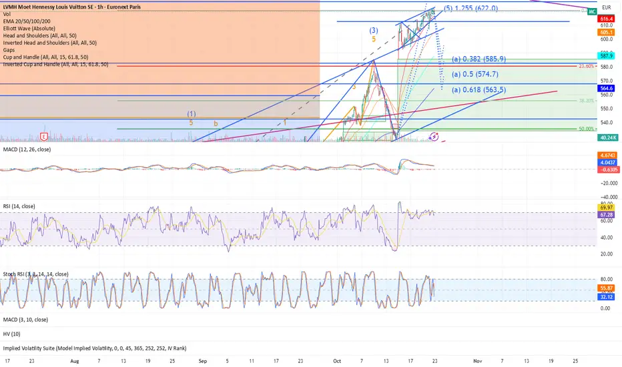Viewport: 622px width, 367px height.
Task: Click the orange 55.87 Stoch RSI tag
Action: coord(606,288)
